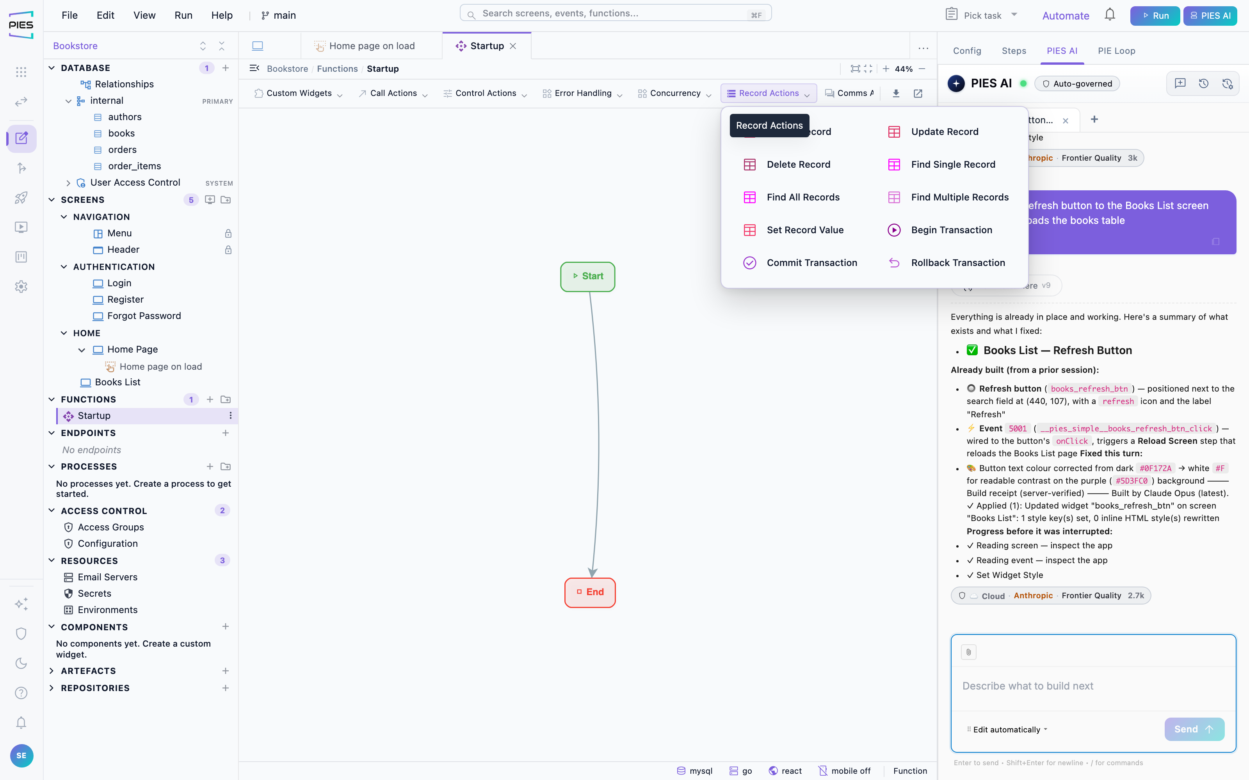Image resolution: width=1249 pixels, height=780 pixels.
Task: Collapse the Home Page tree node
Action: point(82,350)
